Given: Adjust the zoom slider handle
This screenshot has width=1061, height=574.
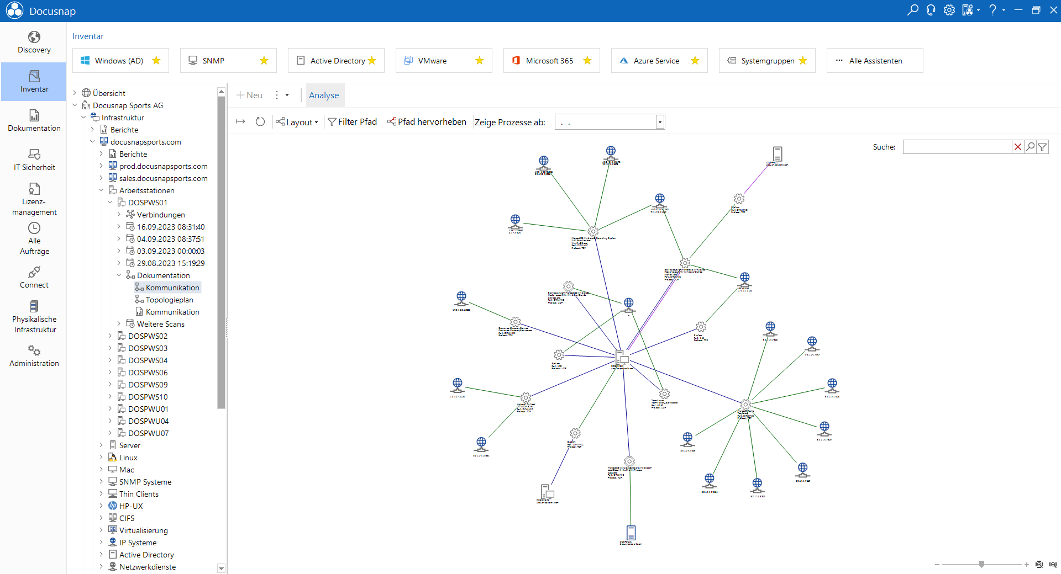Looking at the screenshot, I should pyautogui.click(x=981, y=564).
